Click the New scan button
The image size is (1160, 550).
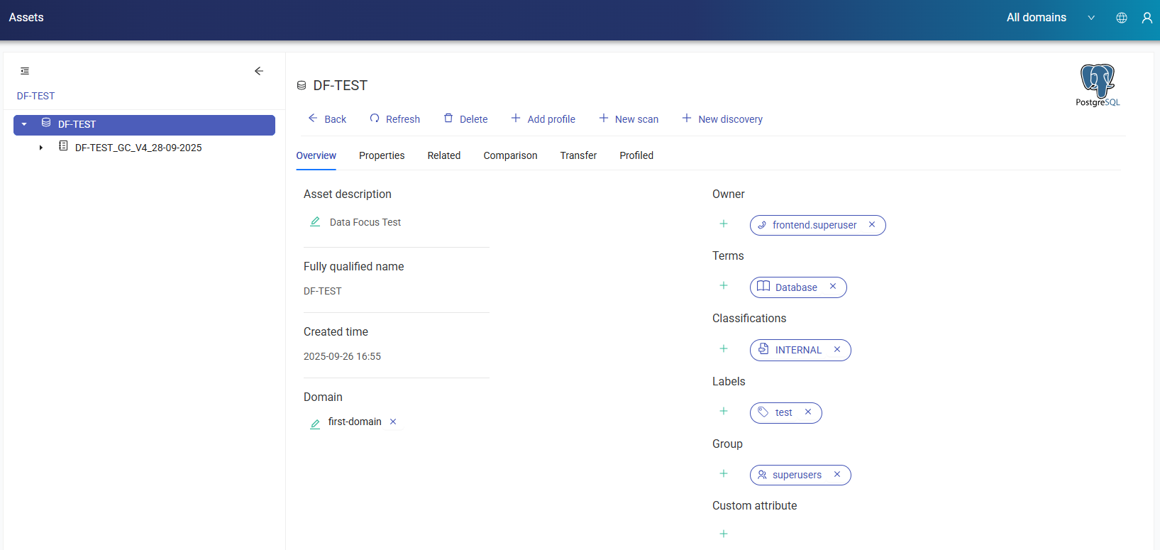[629, 119]
